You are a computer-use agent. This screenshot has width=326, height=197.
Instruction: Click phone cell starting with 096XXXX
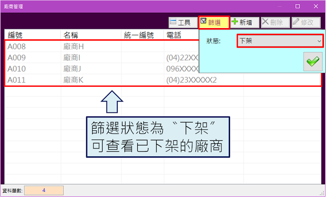182,69
